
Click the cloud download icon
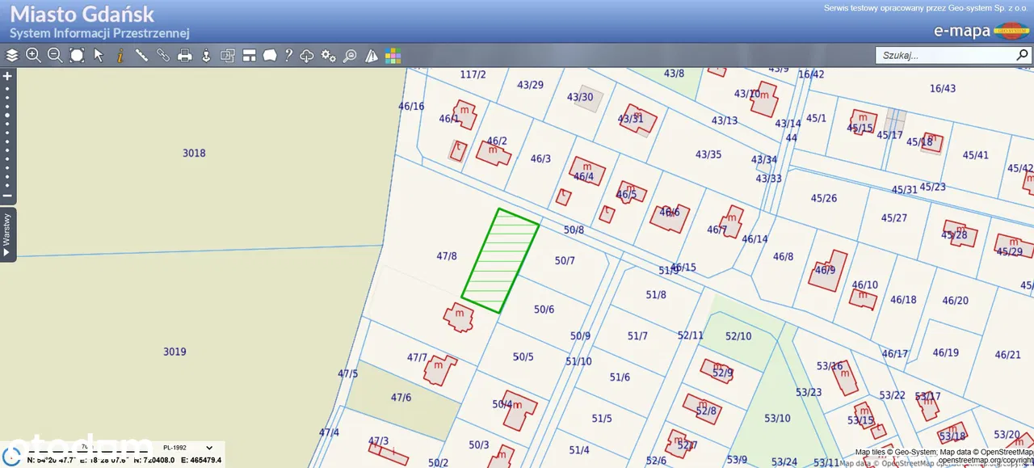tap(307, 56)
